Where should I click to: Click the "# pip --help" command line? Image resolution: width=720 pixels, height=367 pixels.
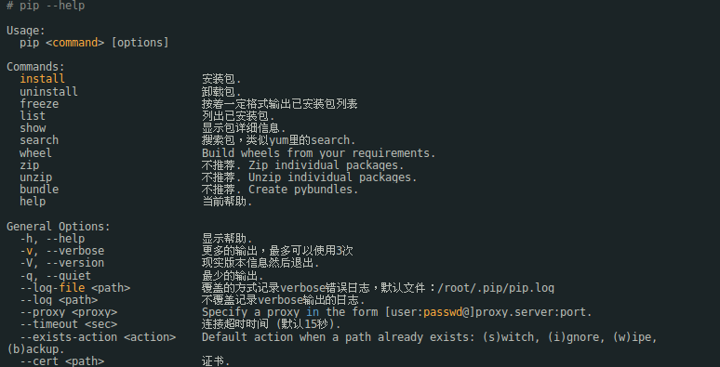point(46,6)
